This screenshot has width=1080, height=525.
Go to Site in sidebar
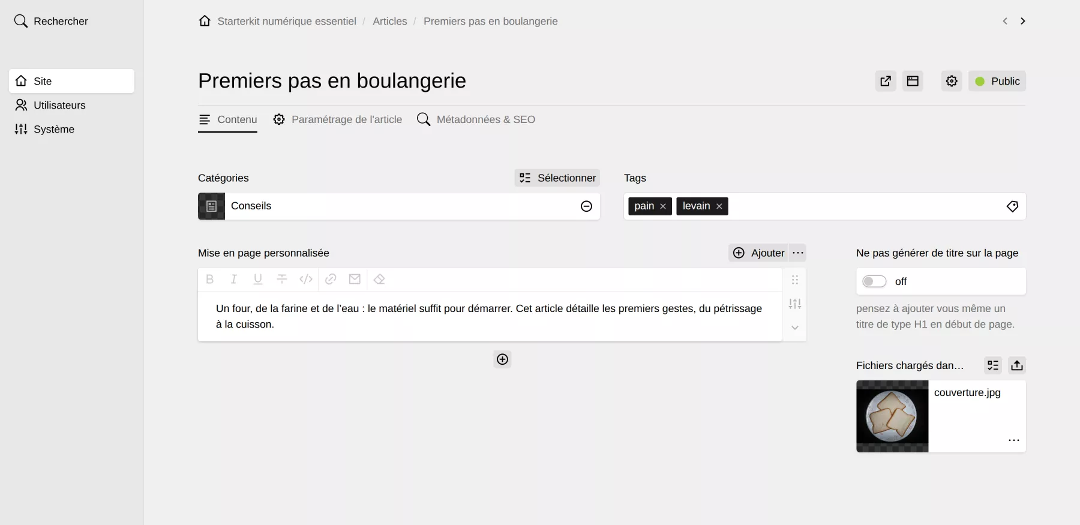tap(71, 81)
